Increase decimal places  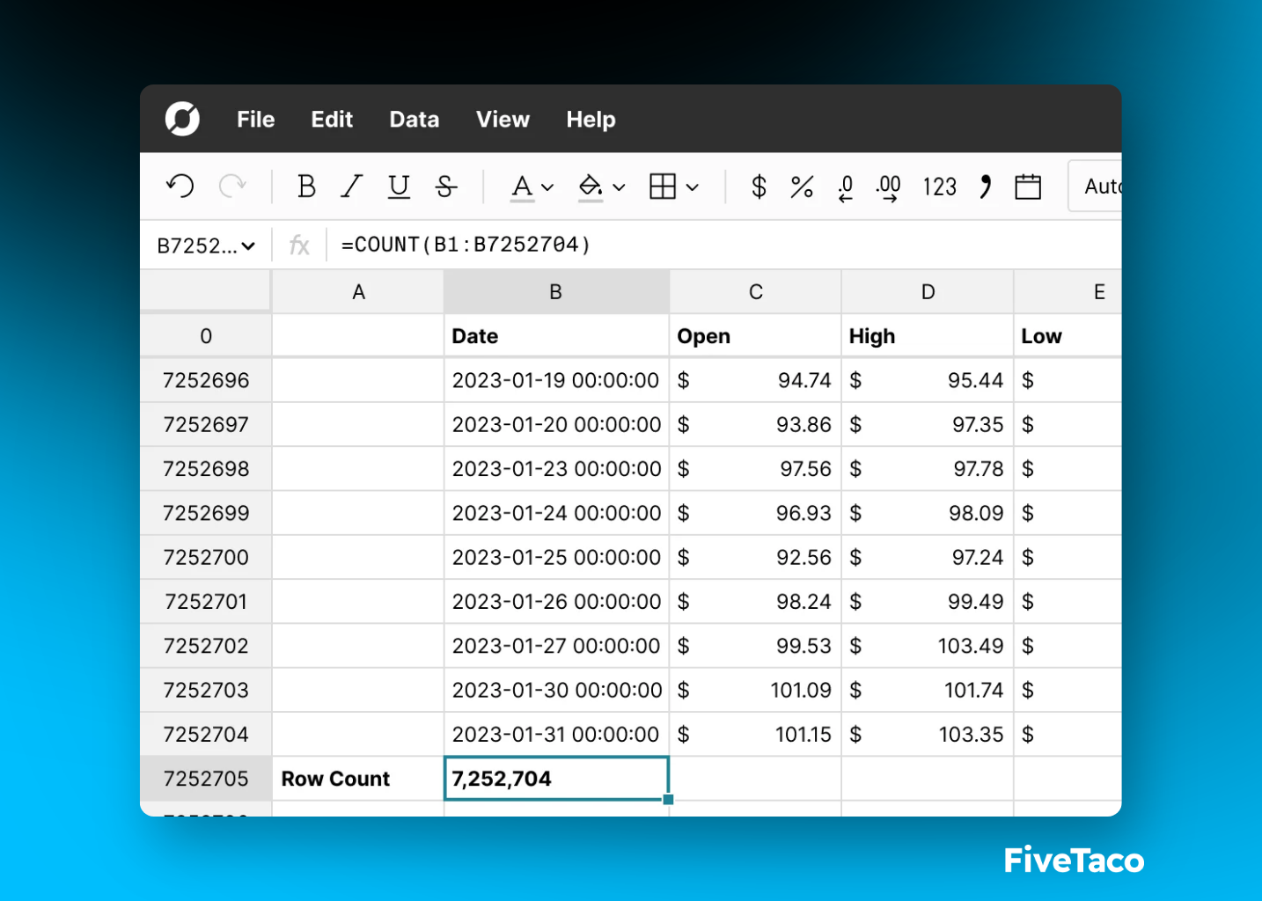[888, 187]
